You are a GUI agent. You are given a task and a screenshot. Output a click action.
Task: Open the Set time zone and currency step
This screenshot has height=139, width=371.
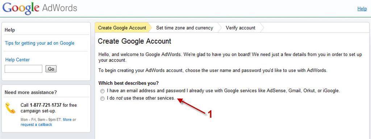pyautogui.click(x=184, y=28)
